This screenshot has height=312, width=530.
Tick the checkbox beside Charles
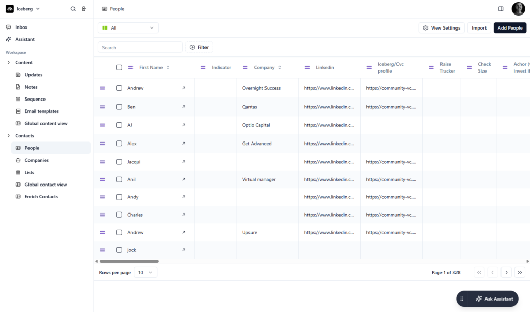pyautogui.click(x=119, y=215)
